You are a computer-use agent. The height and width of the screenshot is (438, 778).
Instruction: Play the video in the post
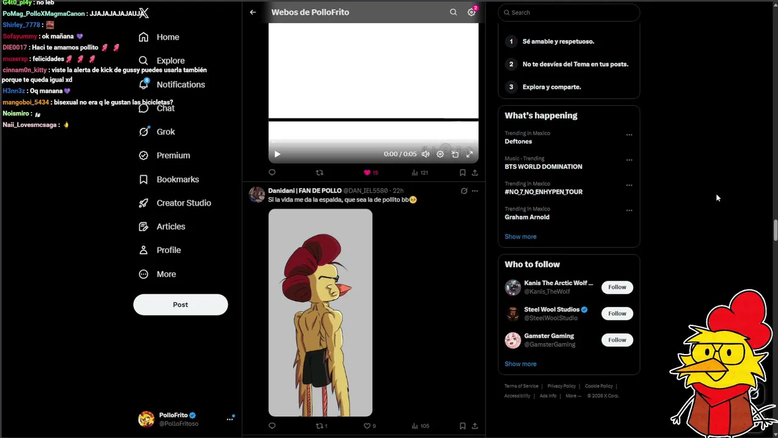[277, 155]
